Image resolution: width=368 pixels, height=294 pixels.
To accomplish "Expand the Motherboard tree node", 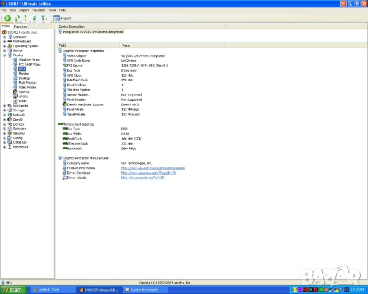I will pos(4,41).
